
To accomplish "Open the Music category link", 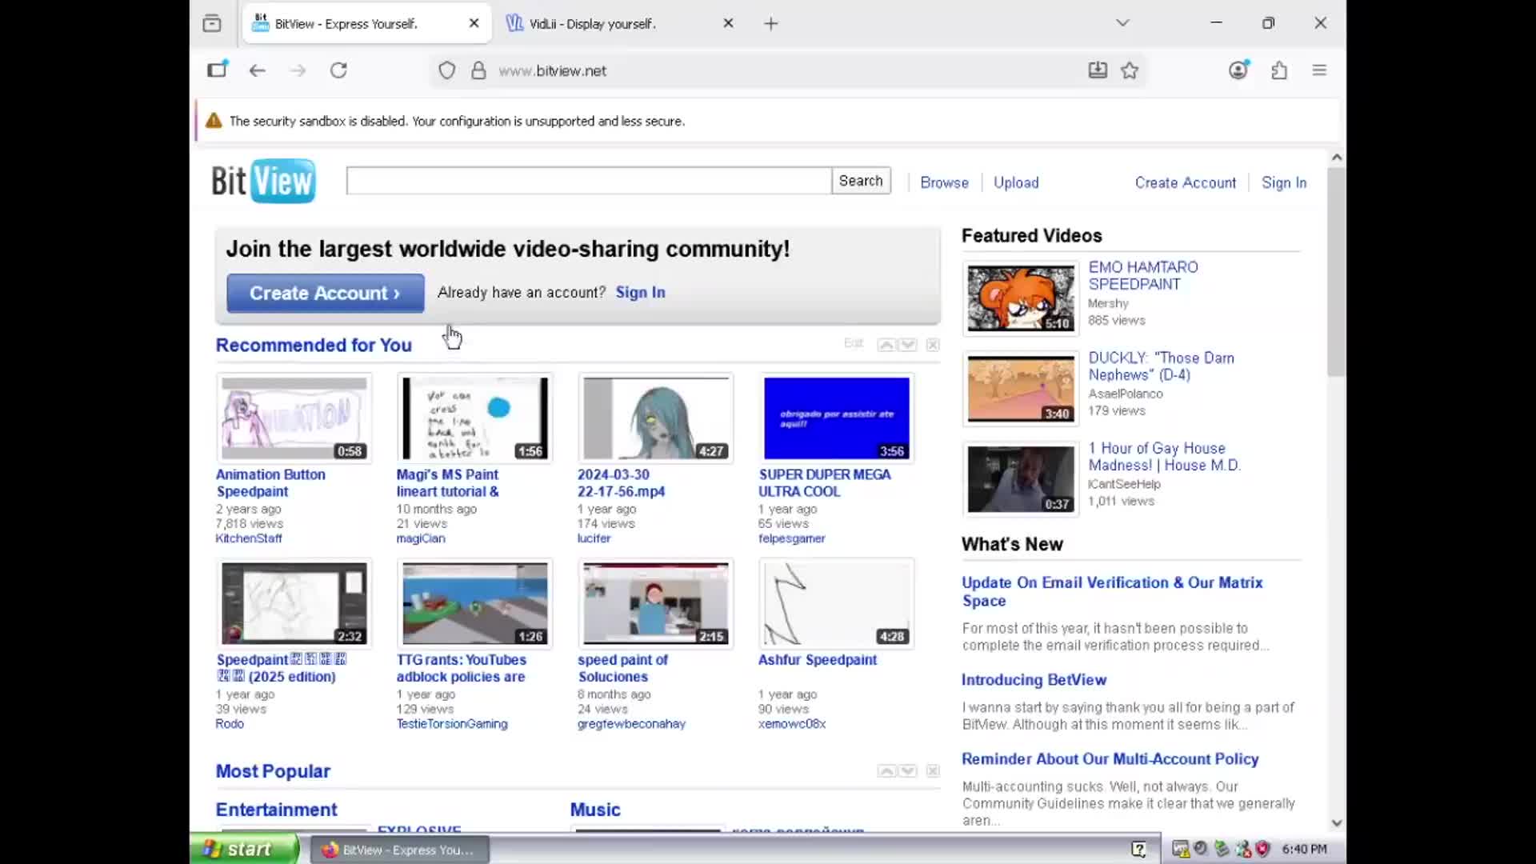I will coord(595,810).
